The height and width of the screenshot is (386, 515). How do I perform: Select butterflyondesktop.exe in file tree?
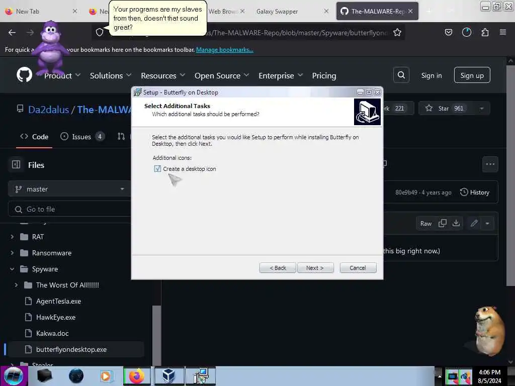point(75,349)
